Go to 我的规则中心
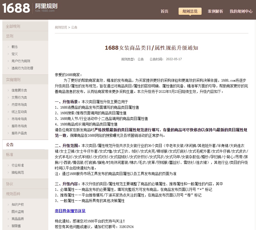256x230 pixels. [241, 11]
